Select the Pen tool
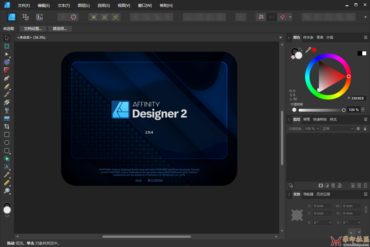Image resolution: width=370 pixels, height=247 pixels. coord(7,78)
